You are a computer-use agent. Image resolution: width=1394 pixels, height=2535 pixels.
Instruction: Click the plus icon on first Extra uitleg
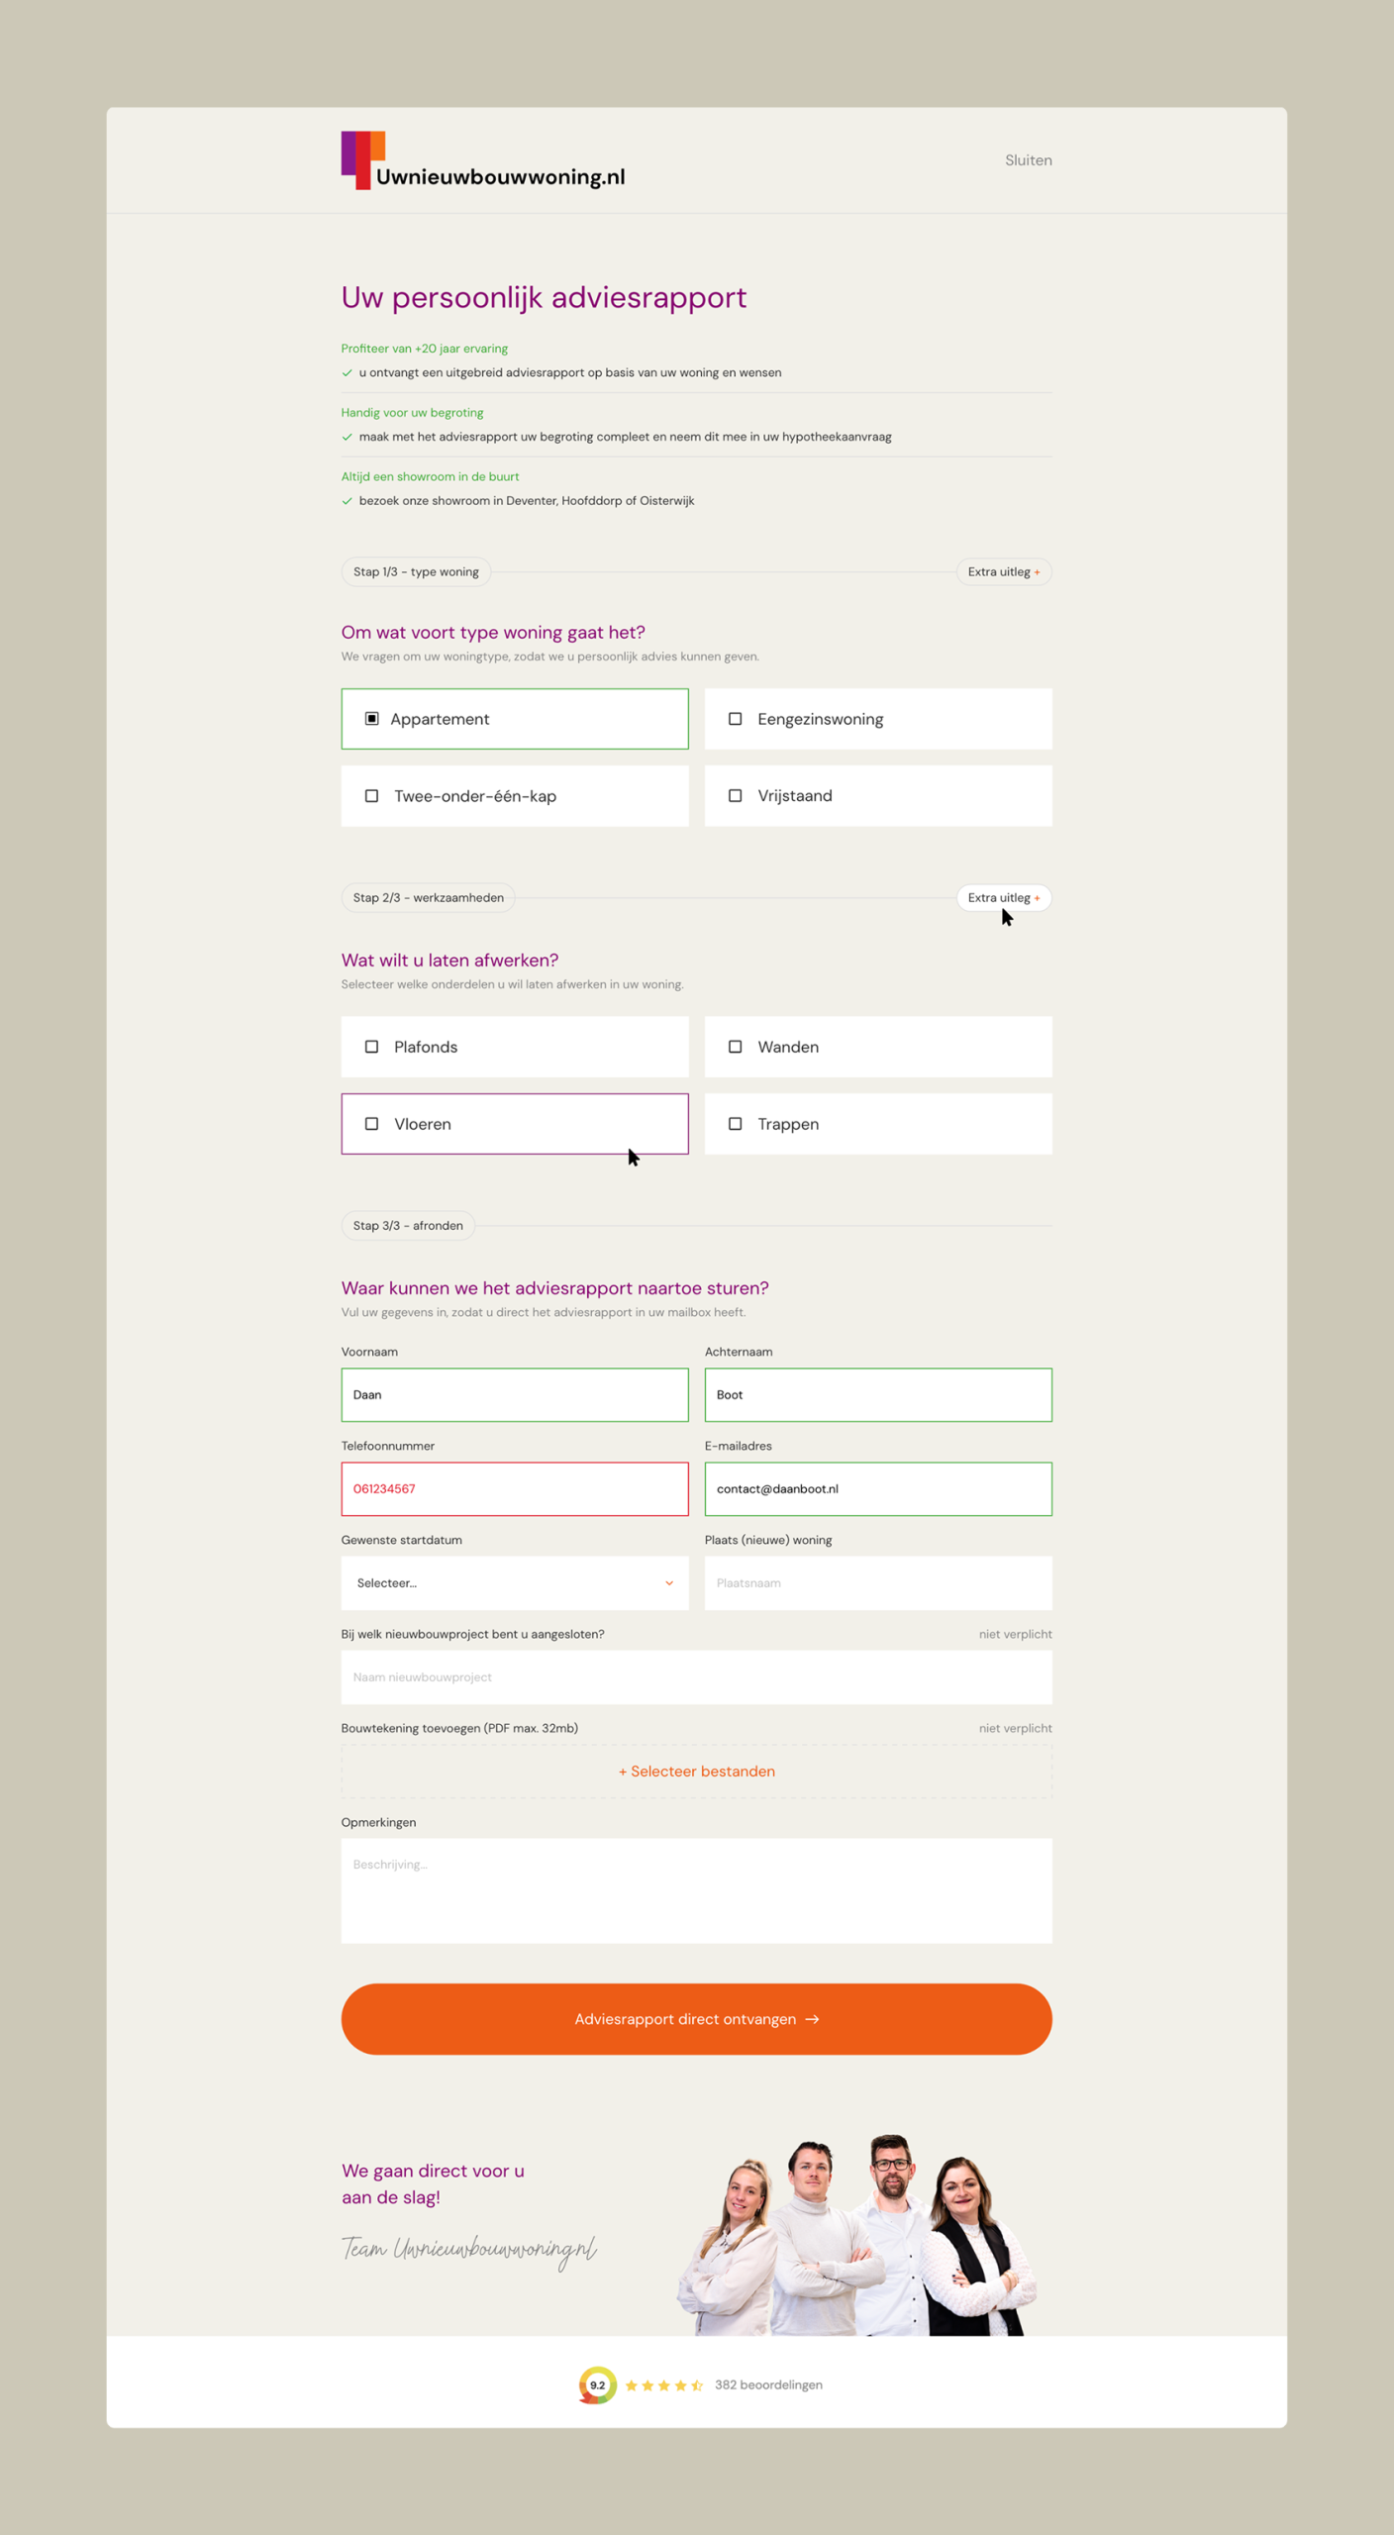(x=1038, y=571)
